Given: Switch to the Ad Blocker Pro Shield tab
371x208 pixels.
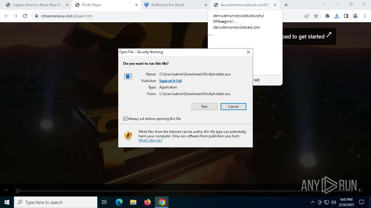Looking at the screenshot, I should coord(176,5).
